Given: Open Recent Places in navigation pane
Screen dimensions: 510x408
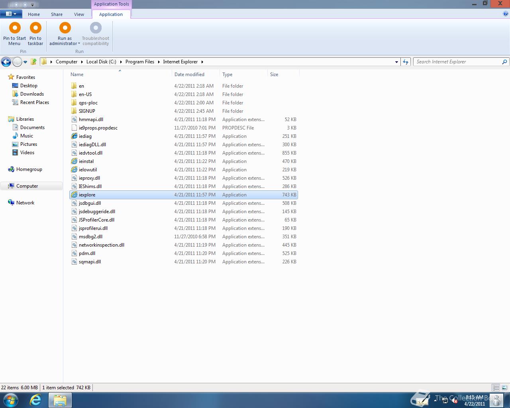Looking at the screenshot, I should 35,102.
